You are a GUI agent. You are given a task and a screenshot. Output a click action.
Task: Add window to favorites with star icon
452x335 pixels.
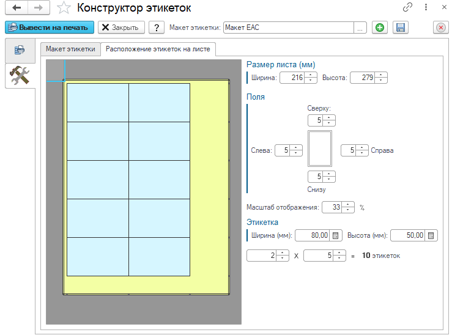tap(62, 8)
